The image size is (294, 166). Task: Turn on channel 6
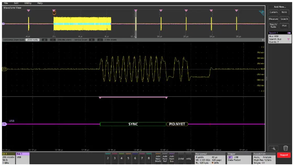135,158
